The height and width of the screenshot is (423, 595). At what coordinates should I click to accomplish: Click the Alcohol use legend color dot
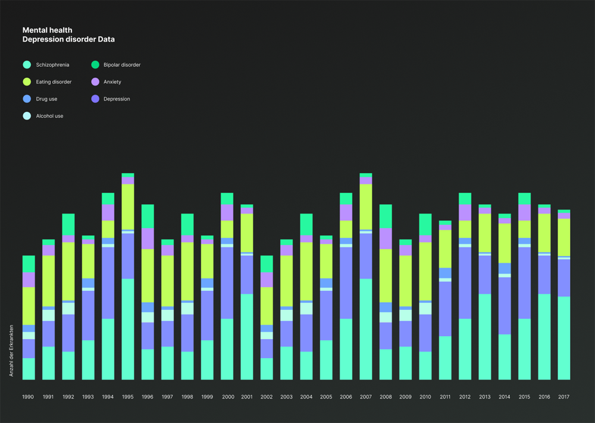(27, 116)
